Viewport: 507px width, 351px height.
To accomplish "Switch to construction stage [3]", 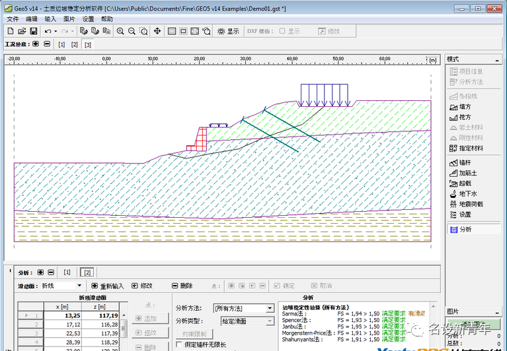I will 88,44.
